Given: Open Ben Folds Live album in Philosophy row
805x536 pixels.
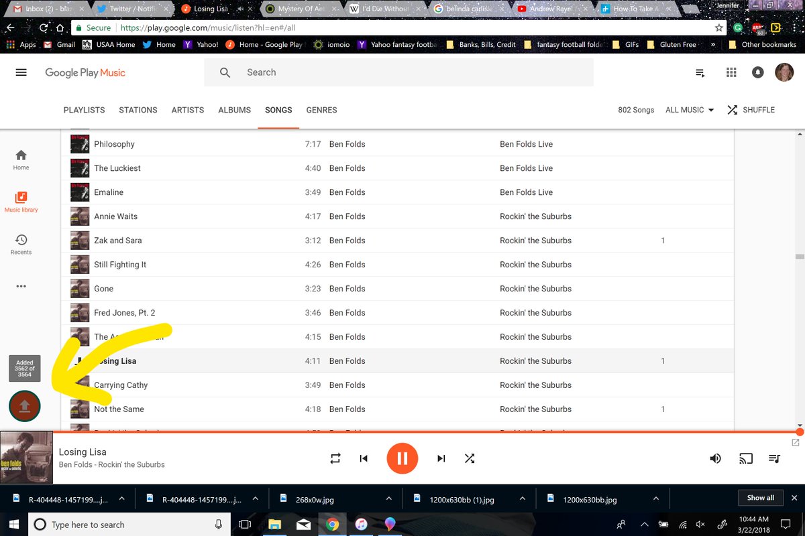Looking at the screenshot, I should [526, 144].
